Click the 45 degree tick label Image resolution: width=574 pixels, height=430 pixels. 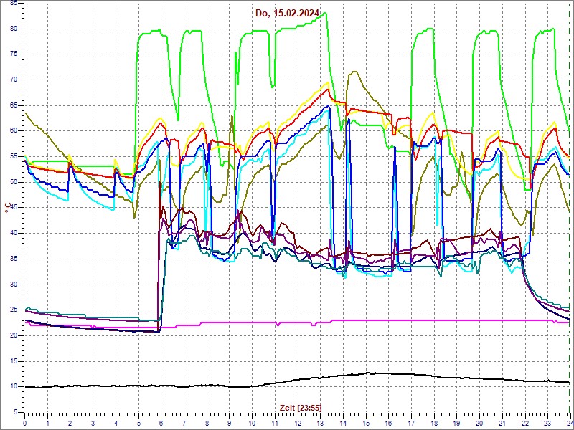pyautogui.click(x=14, y=208)
